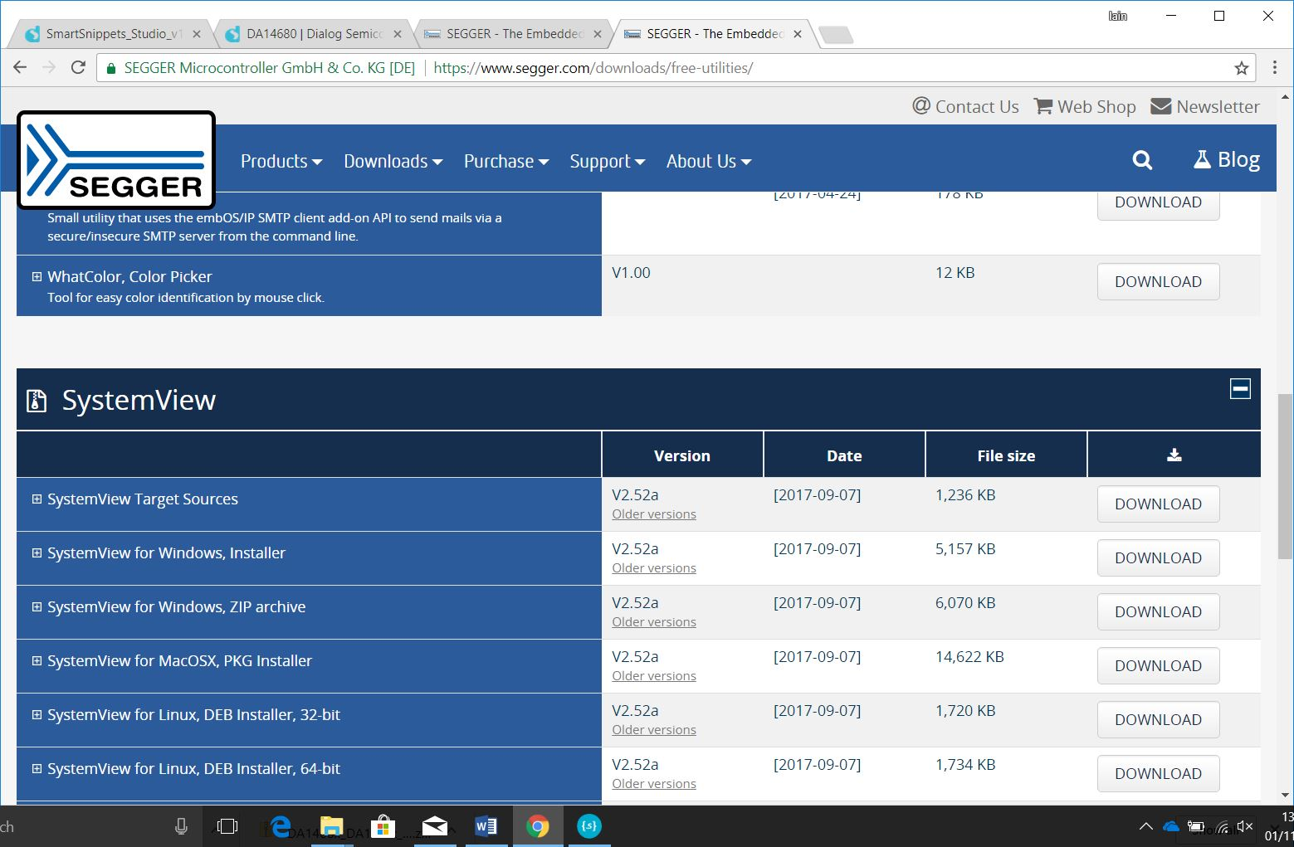Screen dimensions: 1294x847
Task: Switch to the third tab, SEGGER - The Embedded
Action: coord(515,34)
